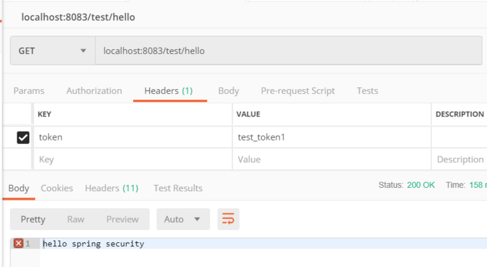This screenshot has width=487, height=267.
Task: Show the response Cookies tab
Action: 57,188
